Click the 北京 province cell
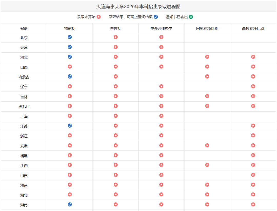Viewport: 277px width, 211px height. coord(24,38)
